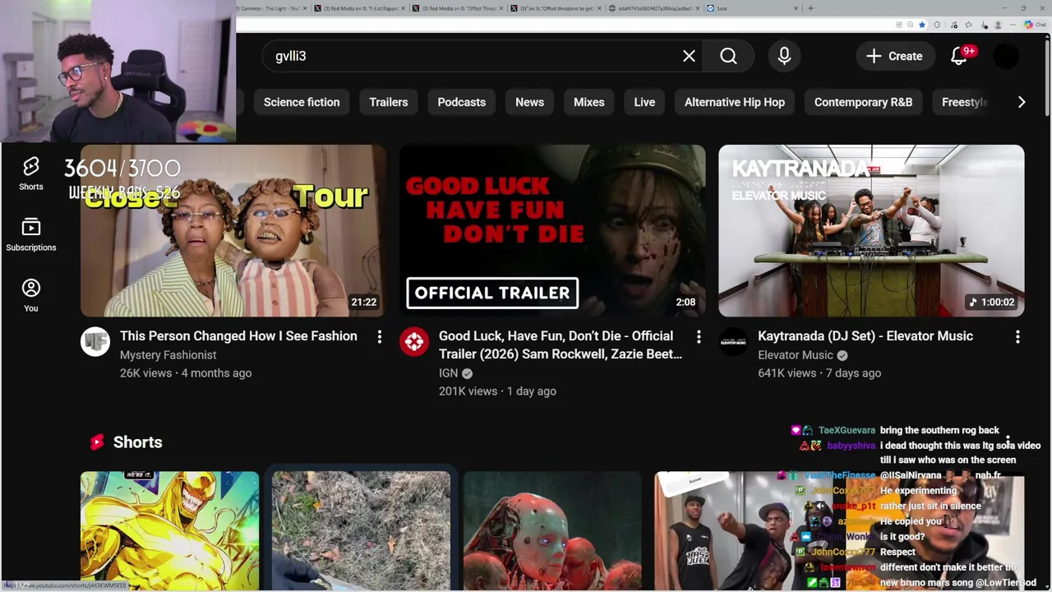Select the Contemporary R&B chip

(863, 102)
